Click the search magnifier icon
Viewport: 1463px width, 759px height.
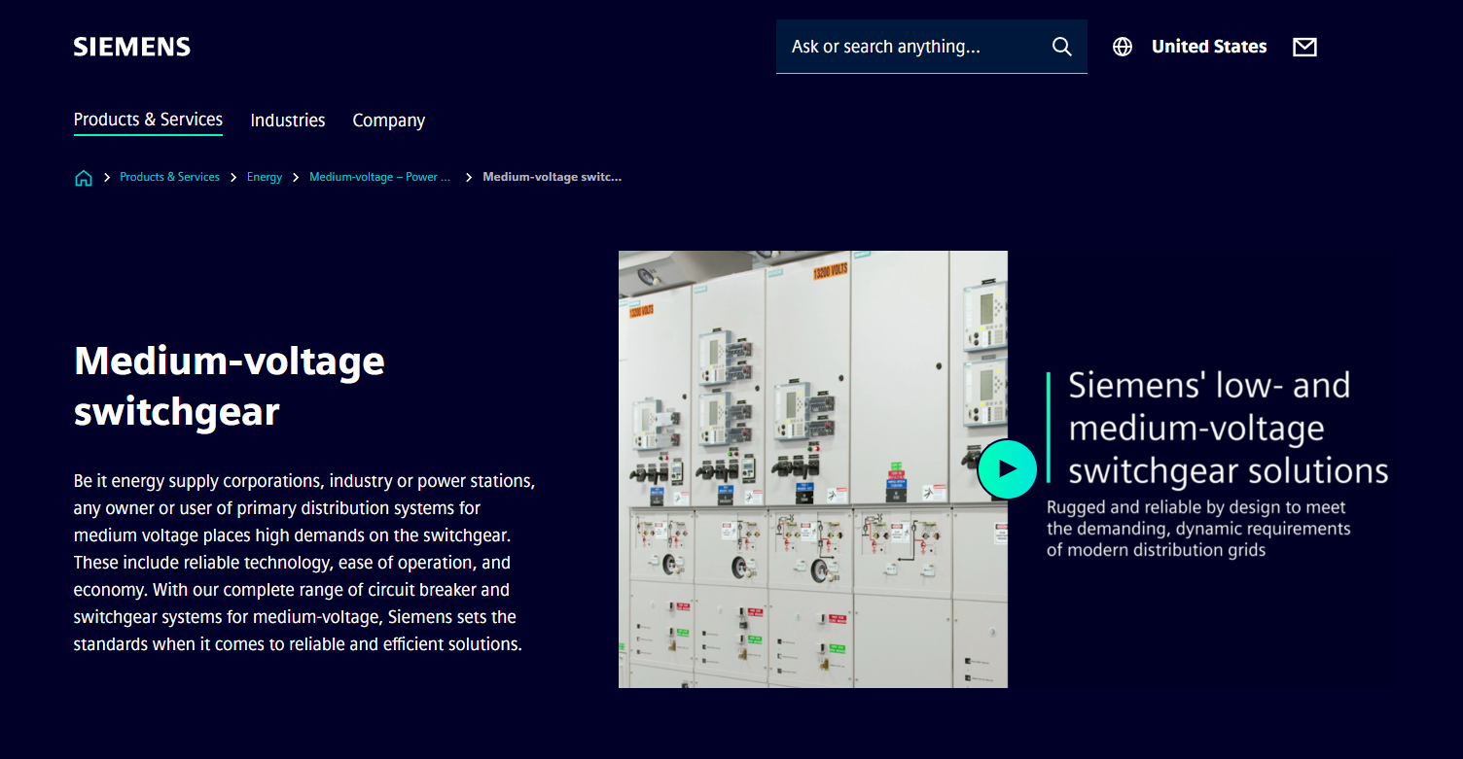point(1062,47)
